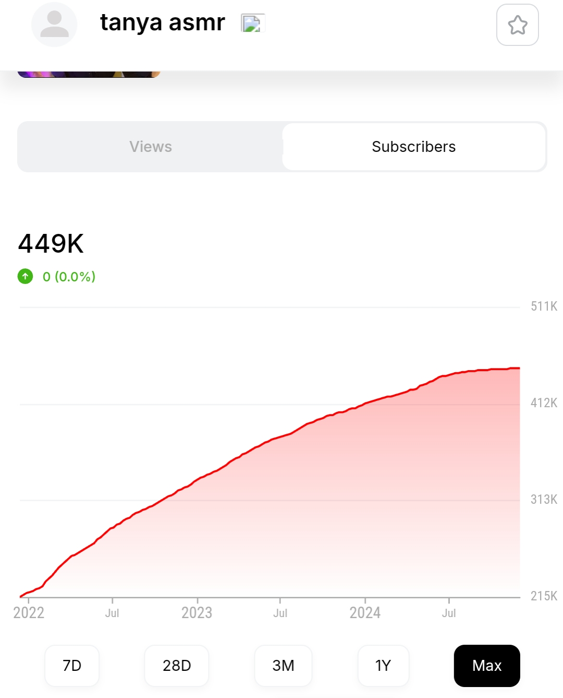Click the 2024 marker on chart axis
563x698 pixels.
[x=365, y=612]
